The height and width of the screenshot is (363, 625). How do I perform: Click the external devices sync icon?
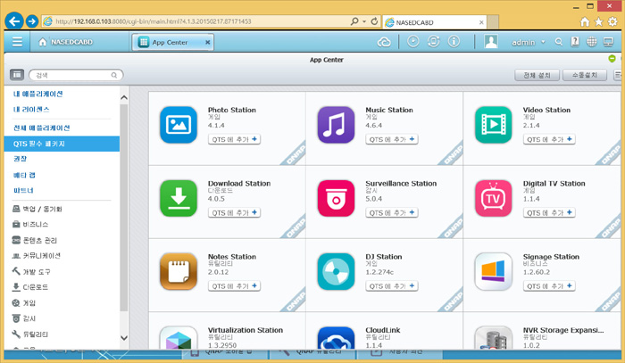433,42
